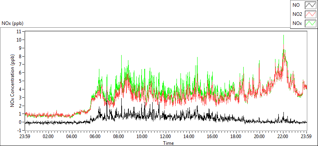Open the NO2 plot legend line icon
This screenshot has width=318, height=146.
pos(310,14)
